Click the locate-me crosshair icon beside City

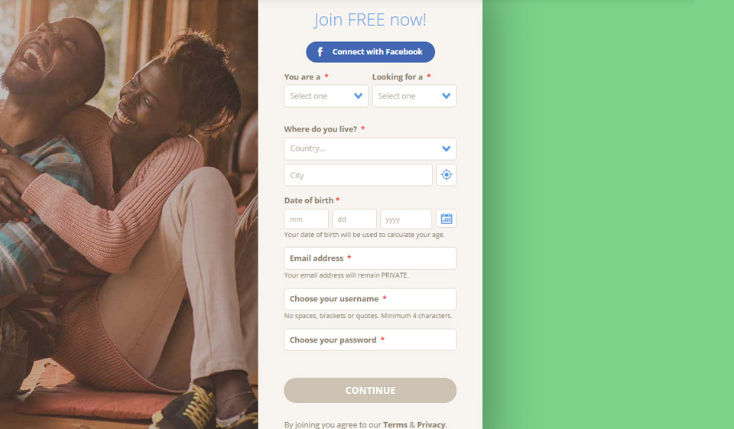(x=446, y=174)
